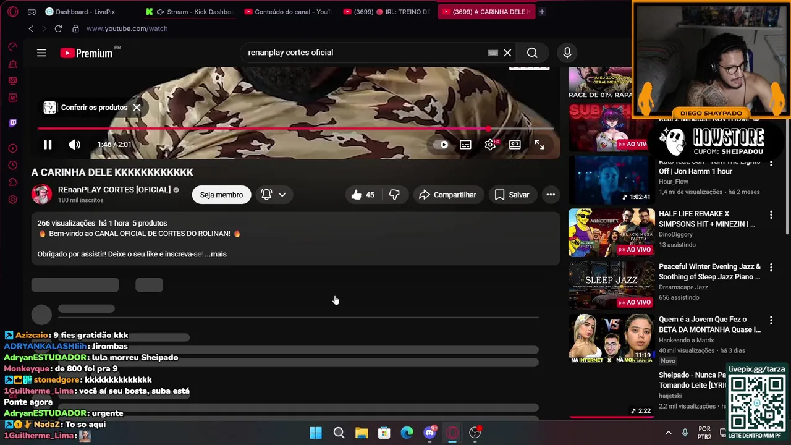Save video with Salvar button
The width and height of the screenshot is (791, 445).
click(x=512, y=195)
